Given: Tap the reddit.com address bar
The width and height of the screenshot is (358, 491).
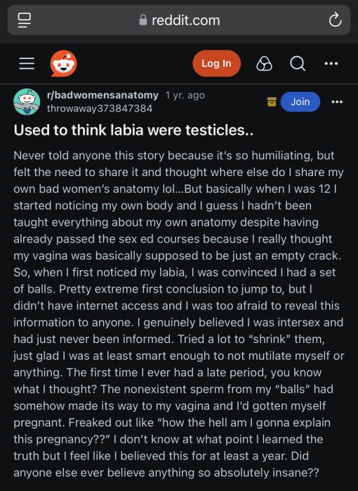Looking at the screenshot, I should (x=179, y=20).
